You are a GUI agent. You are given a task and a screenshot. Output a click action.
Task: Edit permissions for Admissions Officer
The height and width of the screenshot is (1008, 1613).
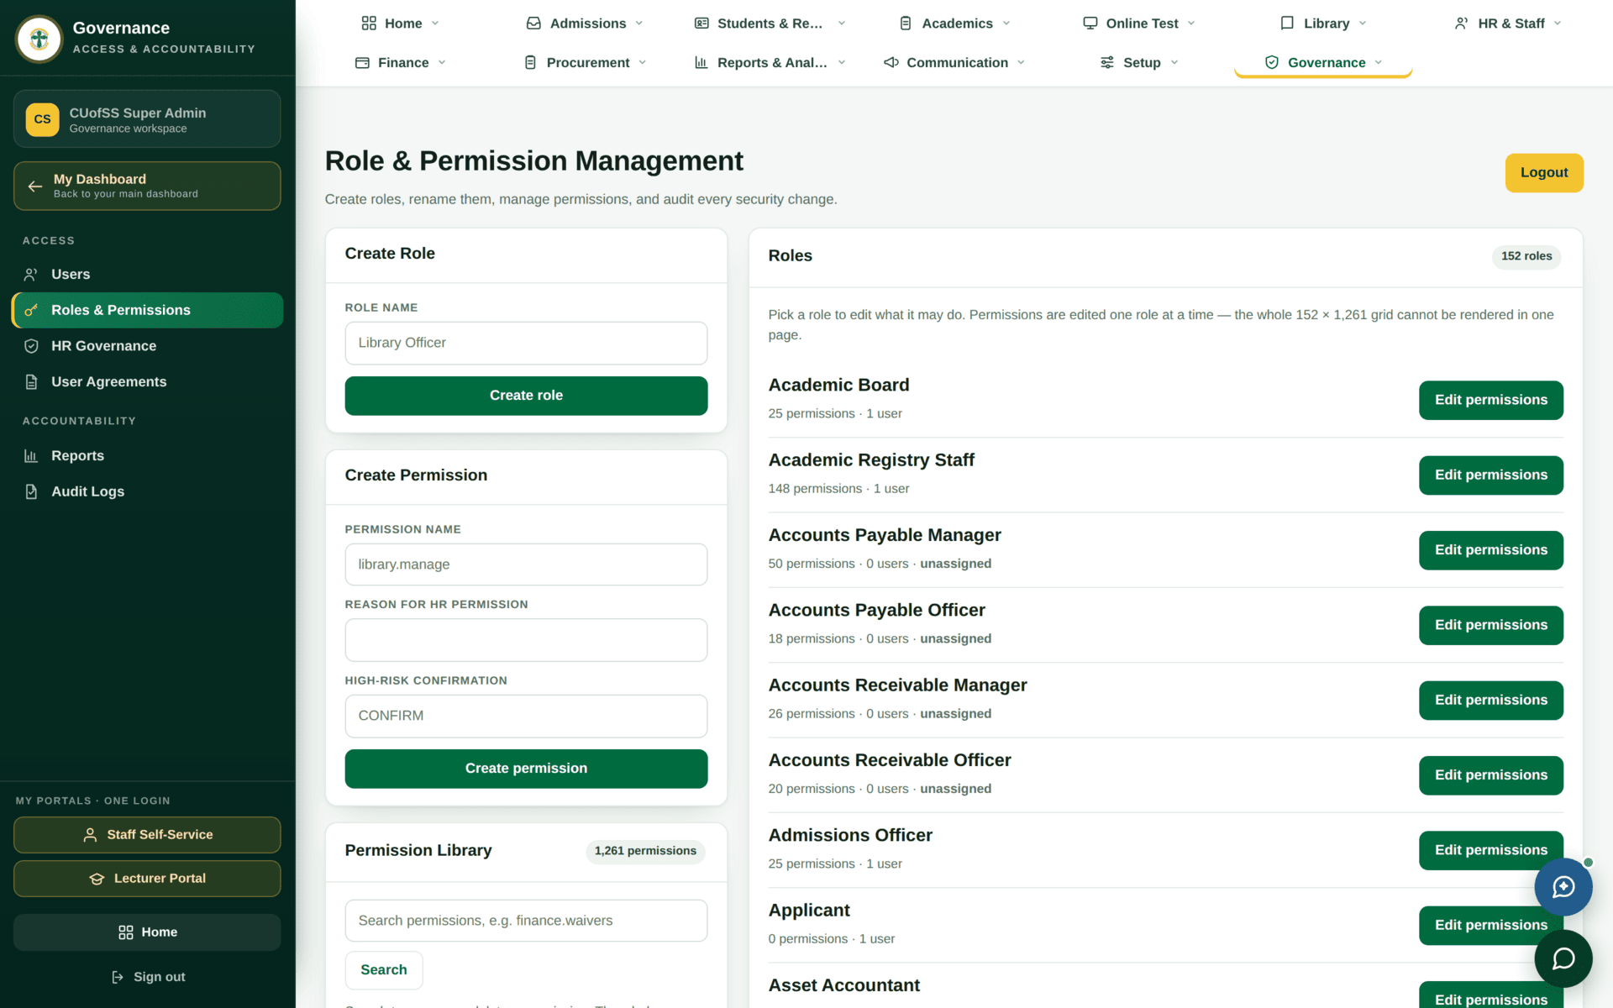(1491, 850)
